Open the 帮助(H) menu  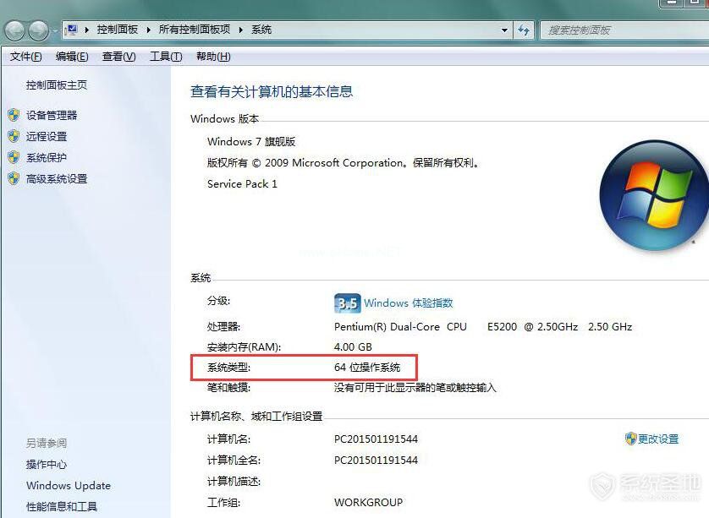point(213,57)
